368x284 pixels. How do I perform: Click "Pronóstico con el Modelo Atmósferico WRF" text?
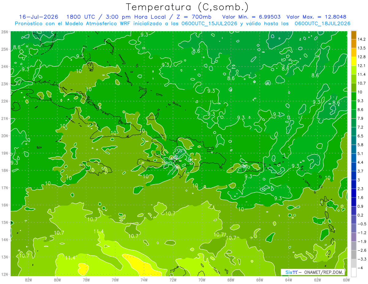tap(73, 23)
